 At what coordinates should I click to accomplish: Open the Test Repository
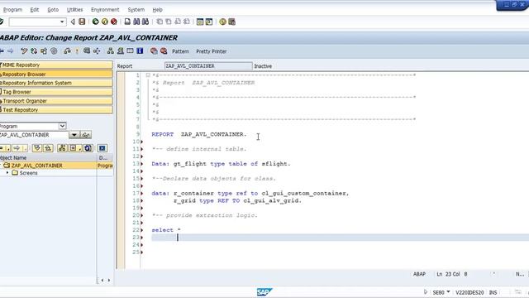(x=56, y=110)
